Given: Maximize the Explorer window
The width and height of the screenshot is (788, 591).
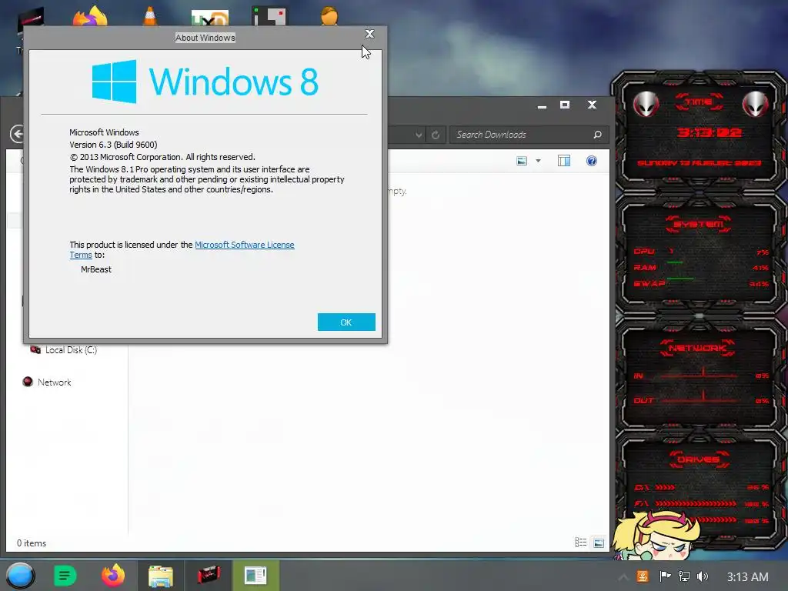Looking at the screenshot, I should 565,105.
